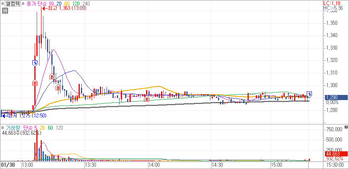Viewport: 349px width, 169px height.
Task: Click the LC:1.18 indicator
Action: 331,3
